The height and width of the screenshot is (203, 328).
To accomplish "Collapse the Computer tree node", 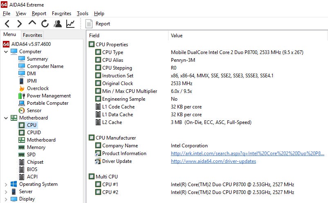I will tap(6, 52).
